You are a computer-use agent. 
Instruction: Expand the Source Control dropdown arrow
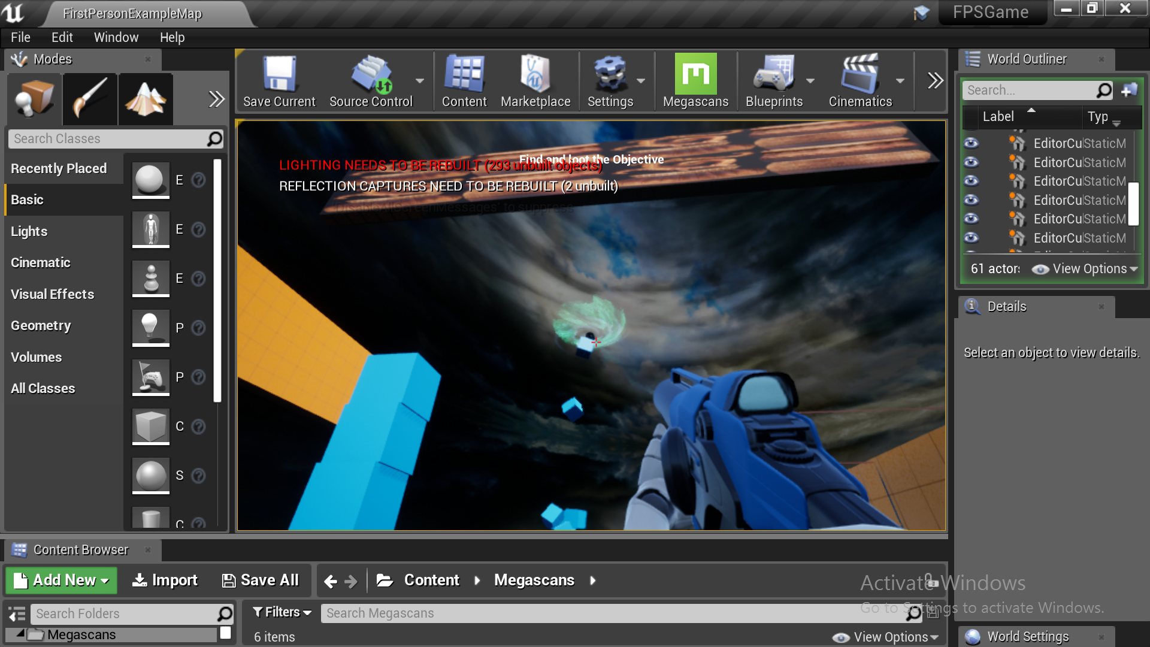pyautogui.click(x=420, y=81)
